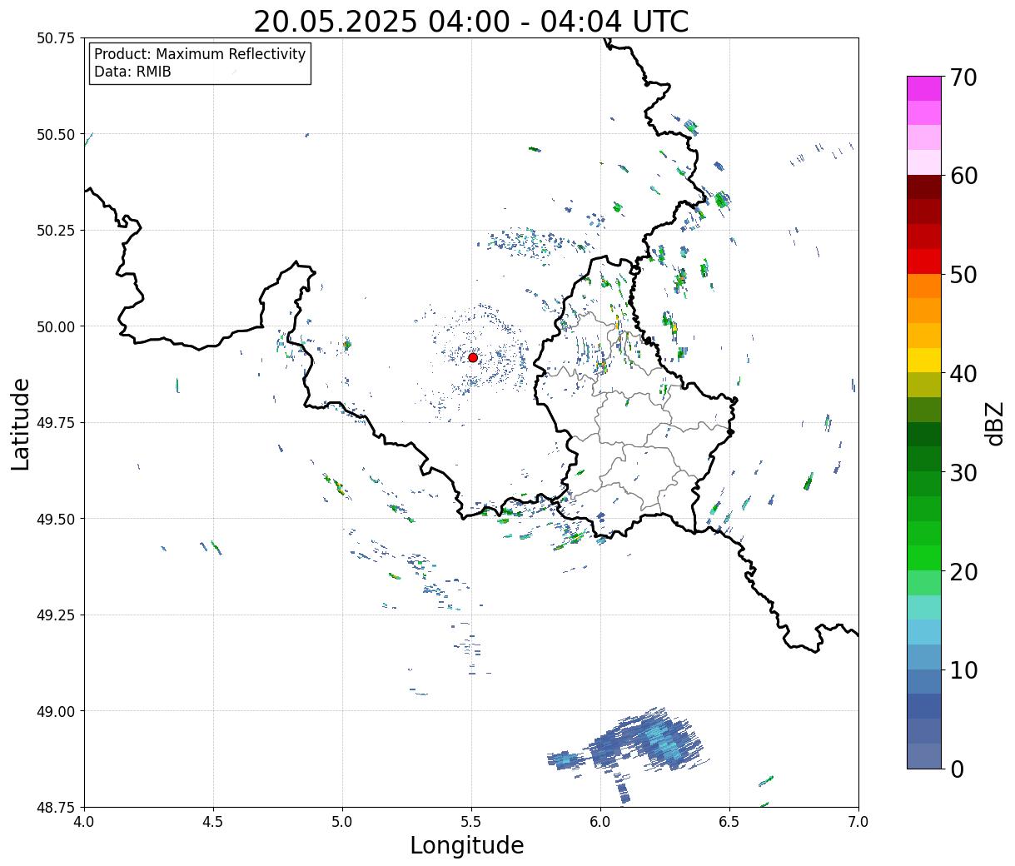
Task: Click the x-axis tick label 6.5
Action: point(729,822)
